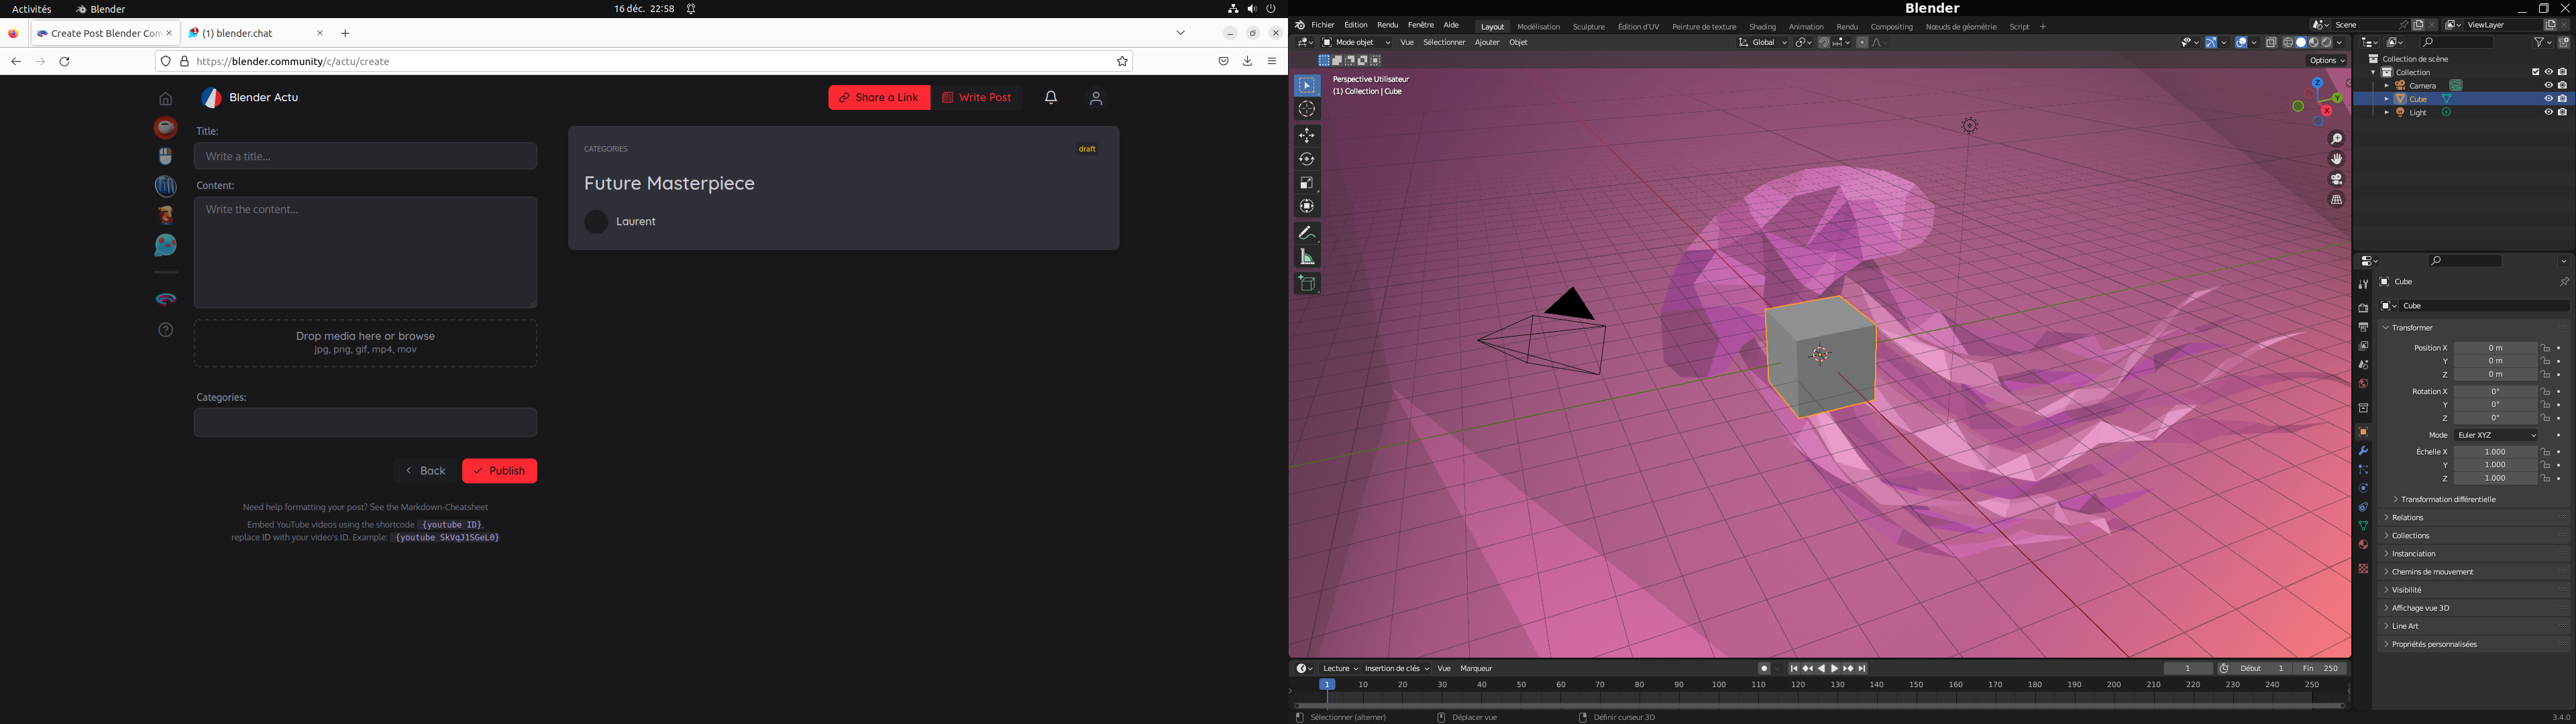Select the Add Cube tool
The height and width of the screenshot is (724, 2576).
click(x=1307, y=284)
